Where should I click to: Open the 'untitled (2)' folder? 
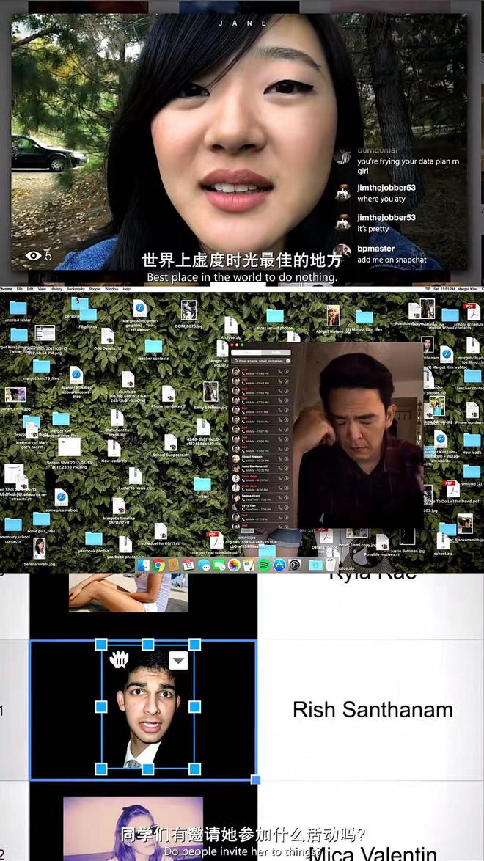point(472,471)
